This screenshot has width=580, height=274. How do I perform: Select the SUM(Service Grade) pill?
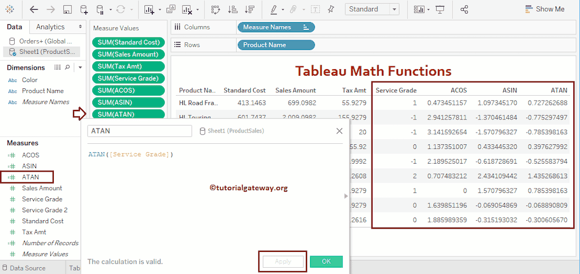pyautogui.click(x=129, y=78)
